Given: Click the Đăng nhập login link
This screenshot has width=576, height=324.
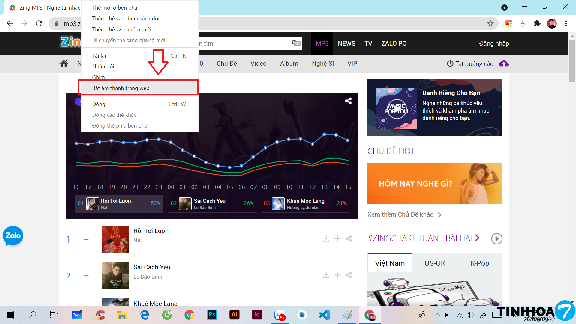Looking at the screenshot, I should [494, 43].
